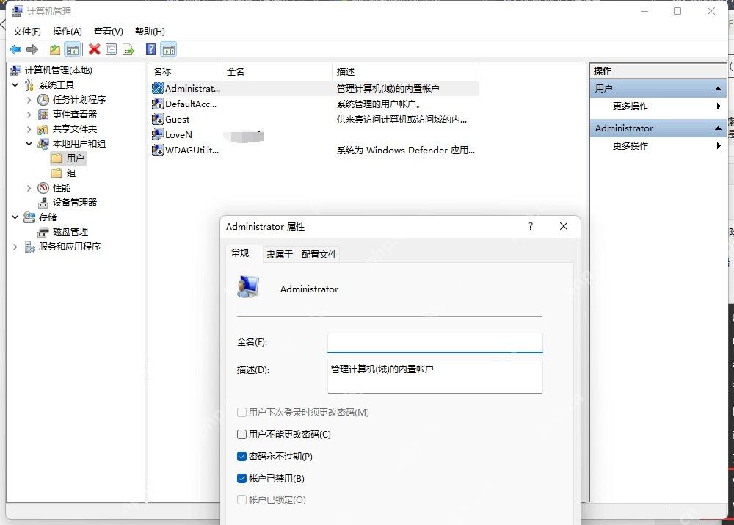Click the Back arrow toolbar icon
This screenshot has height=525, width=734.
(15, 49)
